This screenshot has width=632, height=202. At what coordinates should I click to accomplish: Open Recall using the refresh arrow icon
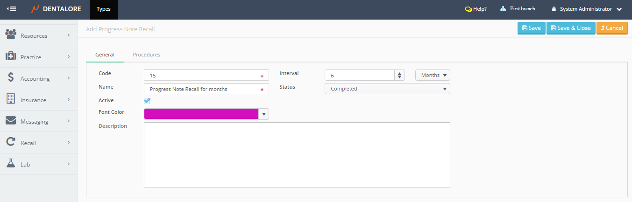pos(11,142)
